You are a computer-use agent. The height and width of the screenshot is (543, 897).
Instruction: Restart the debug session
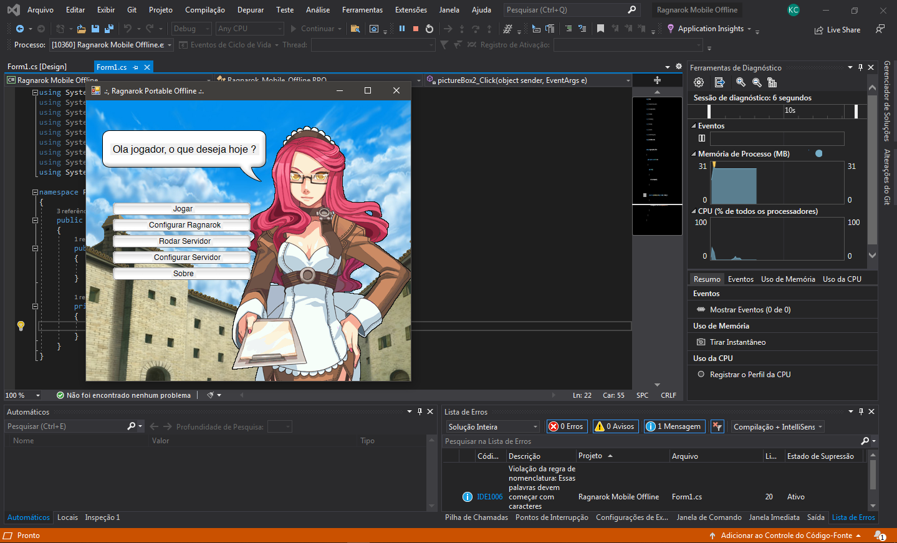pyautogui.click(x=429, y=29)
